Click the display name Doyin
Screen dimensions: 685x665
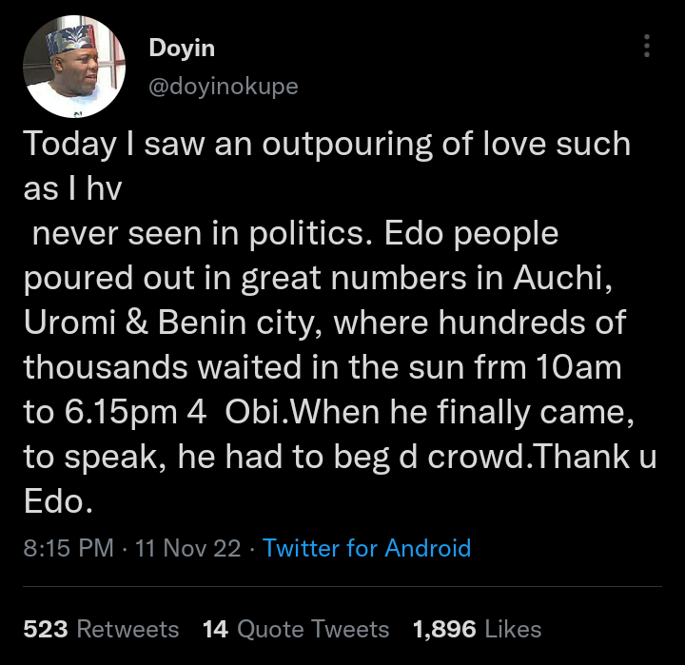(182, 48)
